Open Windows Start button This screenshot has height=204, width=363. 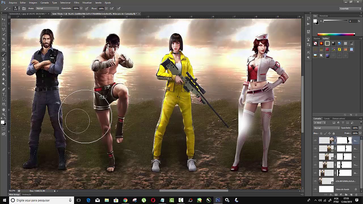[x=4, y=200]
